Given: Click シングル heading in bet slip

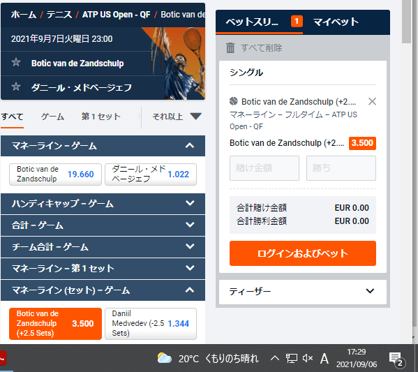Looking at the screenshot, I should (246, 73).
